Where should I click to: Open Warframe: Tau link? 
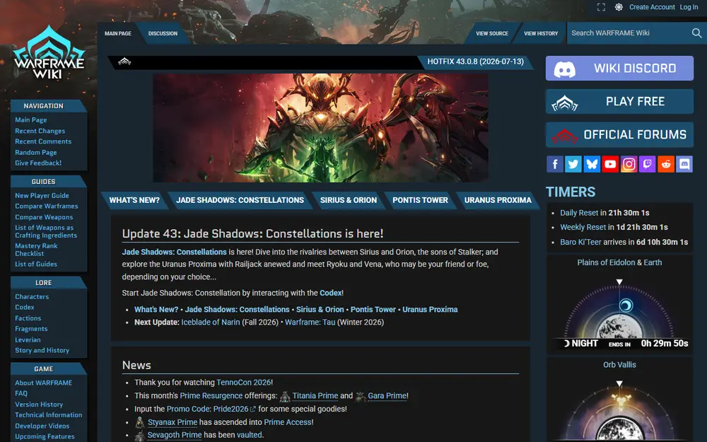(x=310, y=322)
